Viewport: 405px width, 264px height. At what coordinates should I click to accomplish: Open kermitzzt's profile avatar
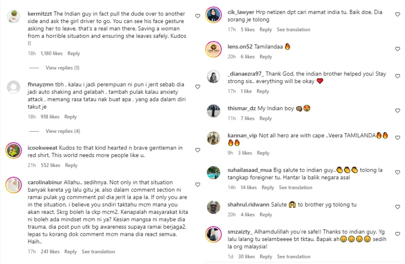[14, 17]
